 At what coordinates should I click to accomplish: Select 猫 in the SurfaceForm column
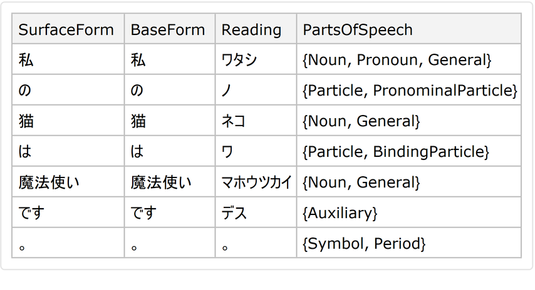(x=26, y=121)
